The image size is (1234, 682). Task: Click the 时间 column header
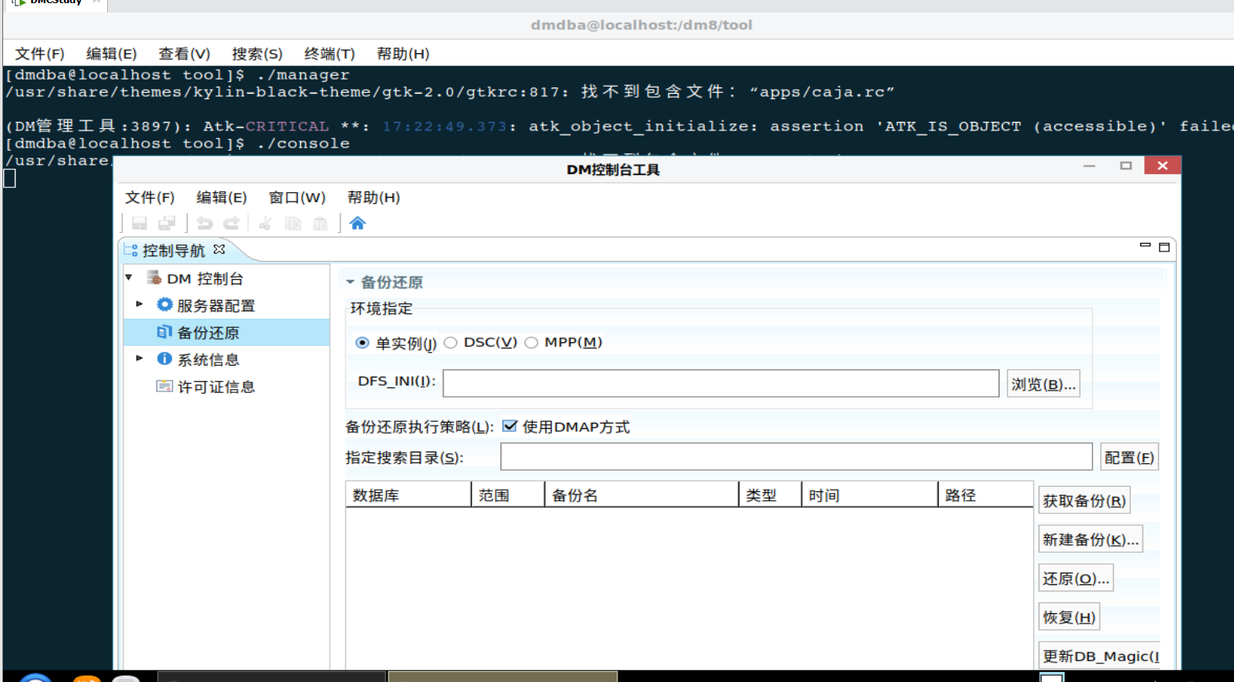870,495
